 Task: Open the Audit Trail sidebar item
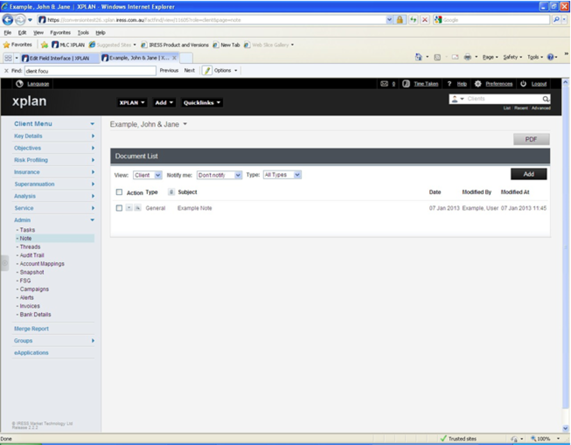point(32,255)
